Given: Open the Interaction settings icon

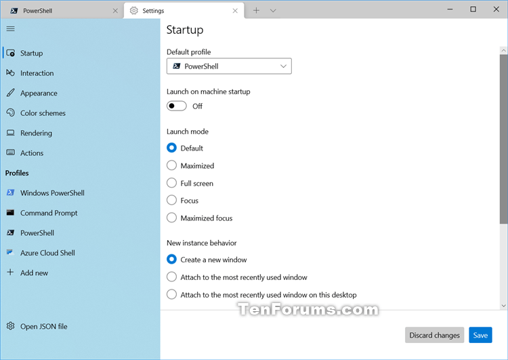Looking at the screenshot, I should tap(10, 73).
